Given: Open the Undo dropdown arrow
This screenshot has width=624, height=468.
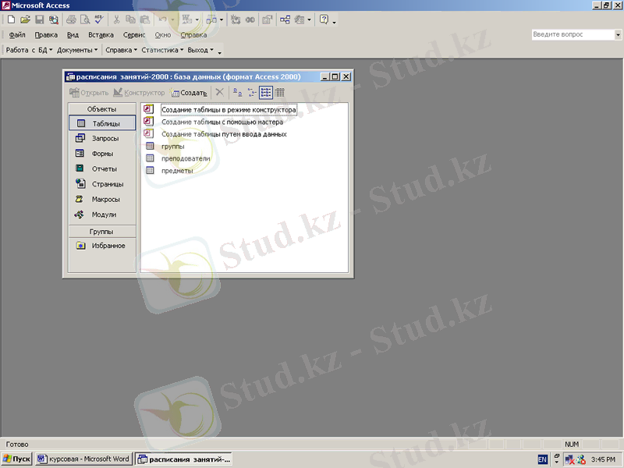Looking at the screenshot, I should (x=172, y=19).
